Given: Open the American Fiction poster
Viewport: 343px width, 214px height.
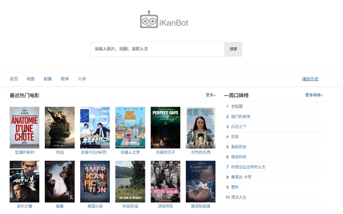Looking at the screenshot, I should (95, 181).
